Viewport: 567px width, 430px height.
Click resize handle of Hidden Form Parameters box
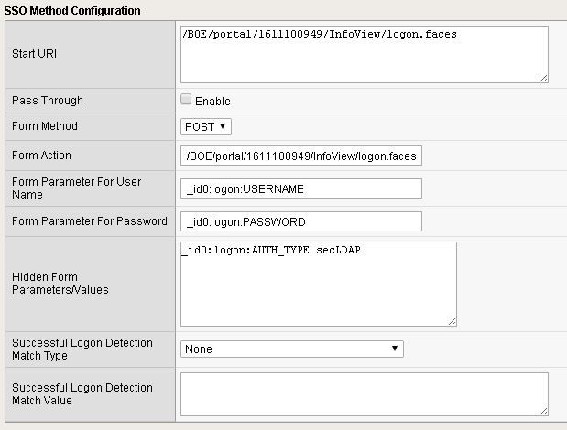click(x=452, y=321)
